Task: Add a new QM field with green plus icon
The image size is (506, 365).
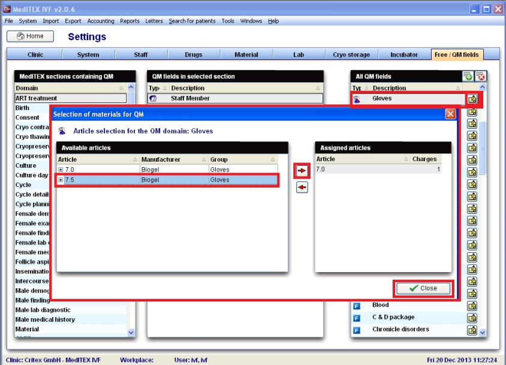Action: click(468, 77)
